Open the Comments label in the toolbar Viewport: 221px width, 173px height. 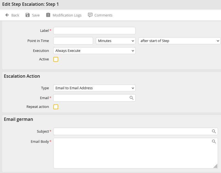coord(103,15)
